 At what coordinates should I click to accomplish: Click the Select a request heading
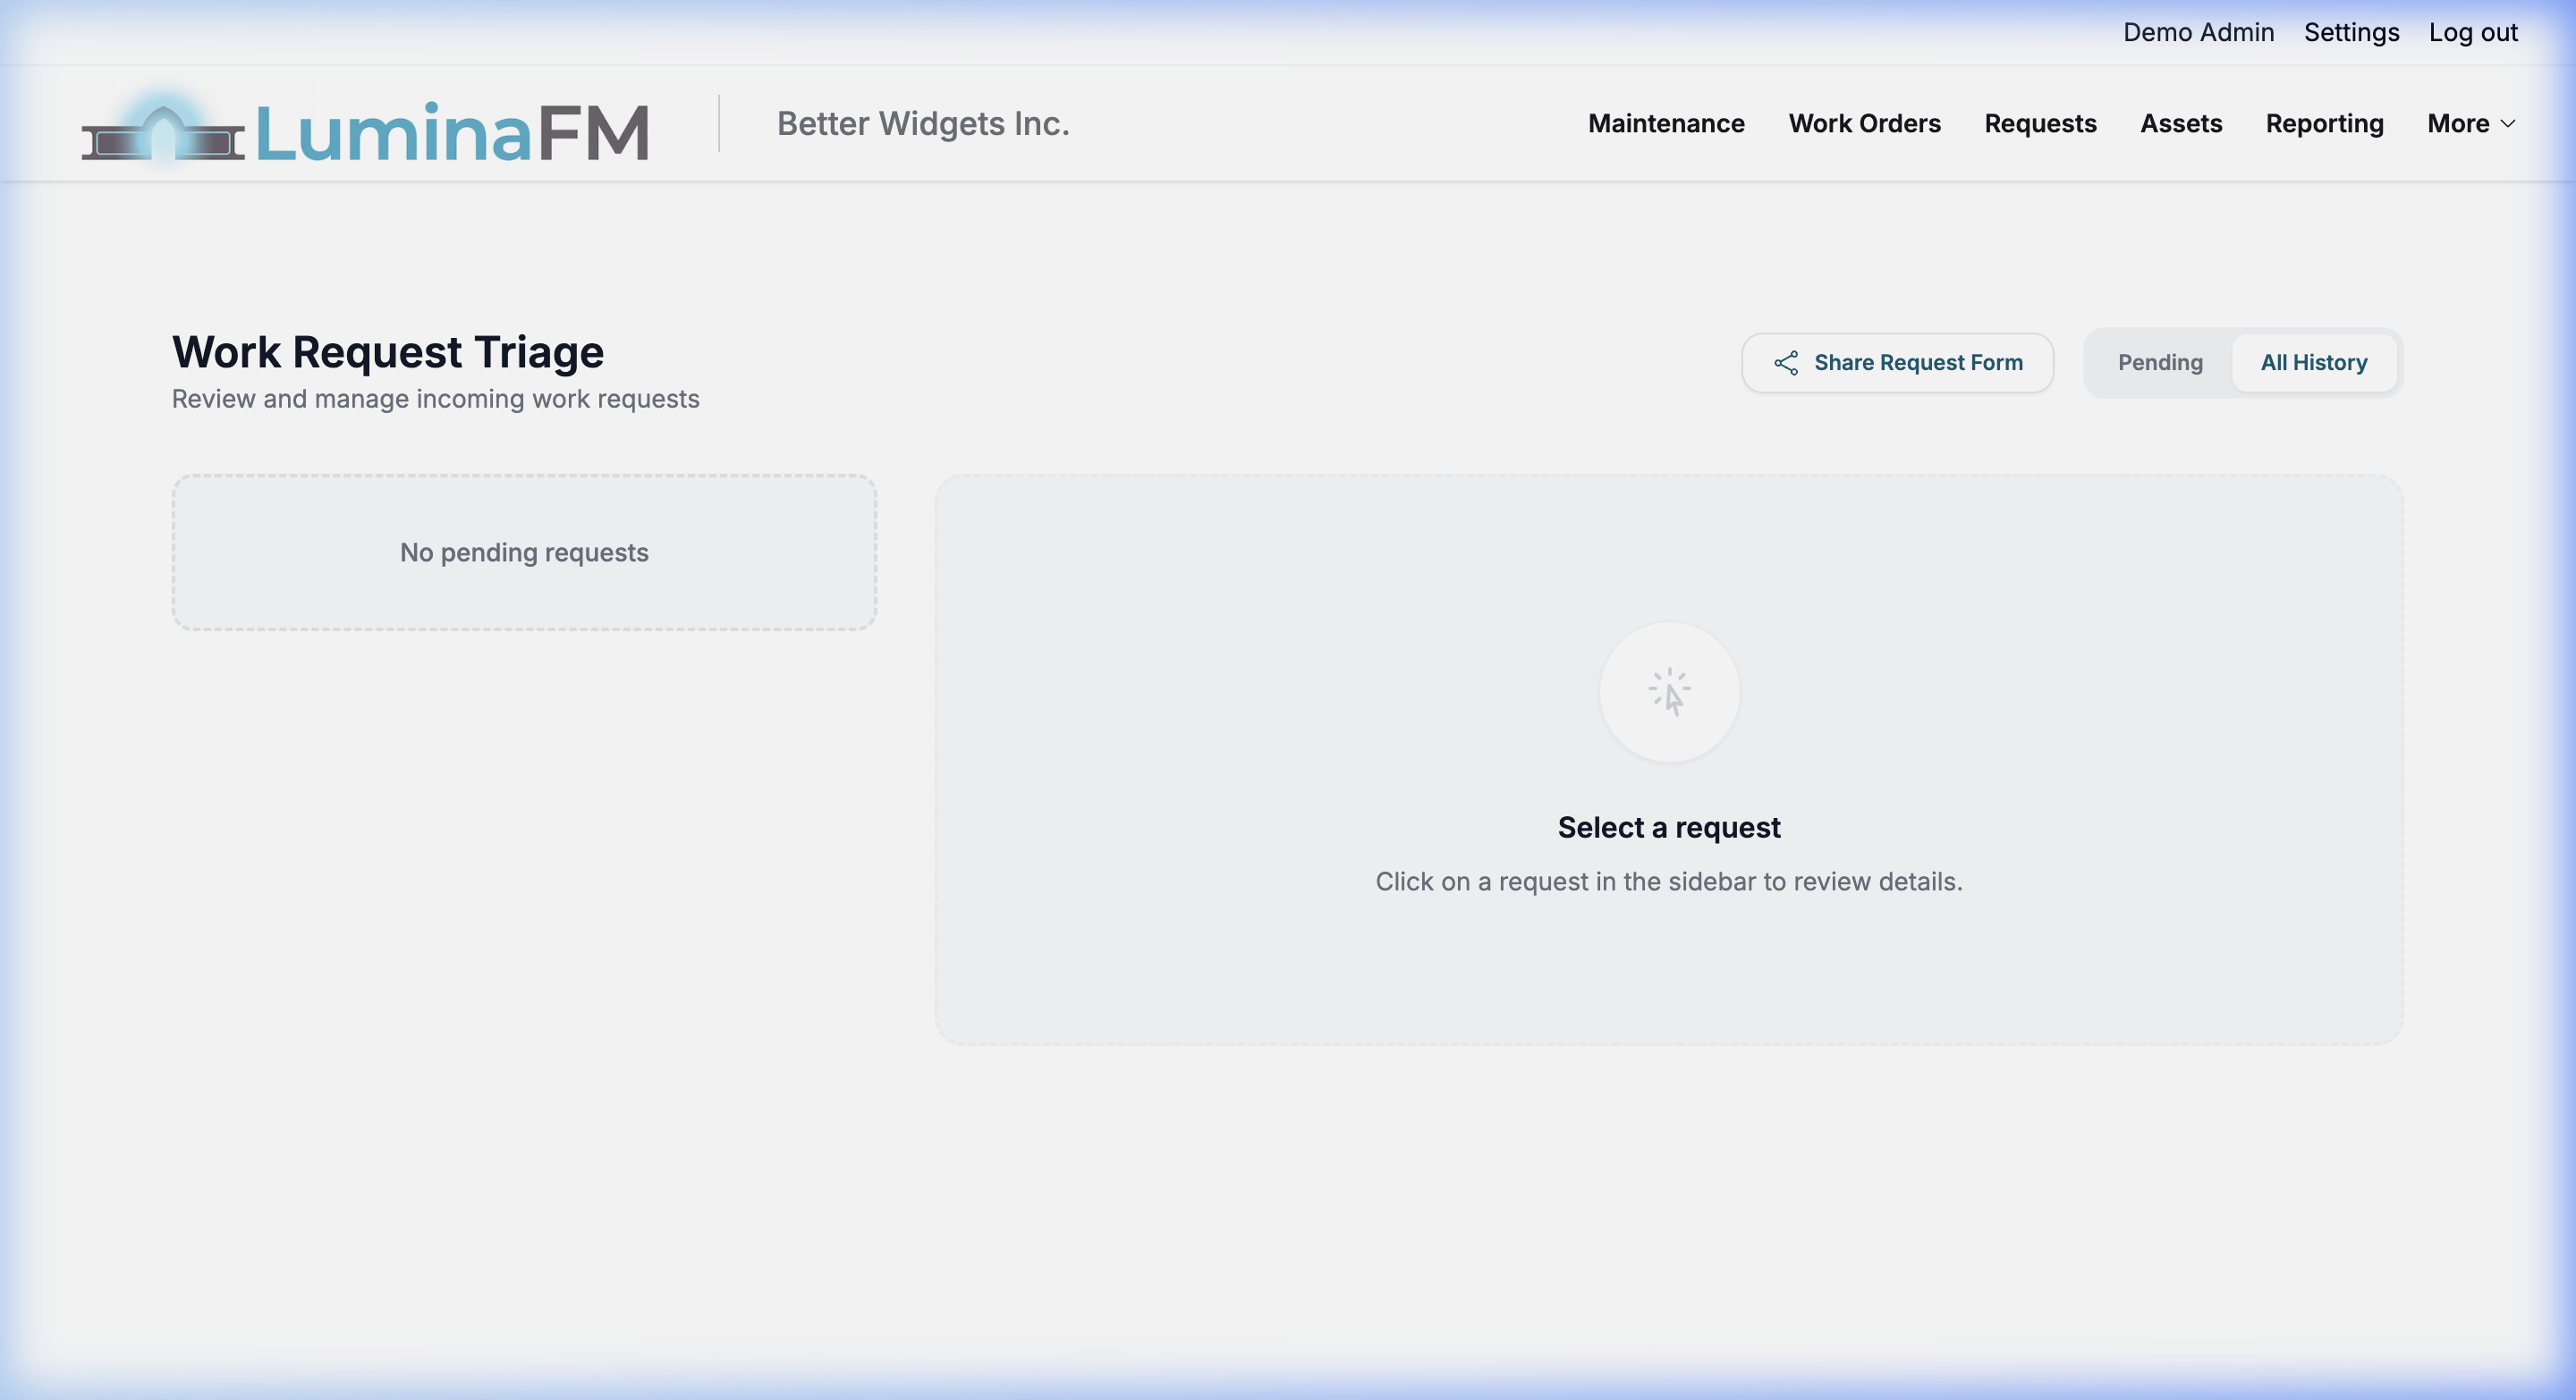point(1669,828)
